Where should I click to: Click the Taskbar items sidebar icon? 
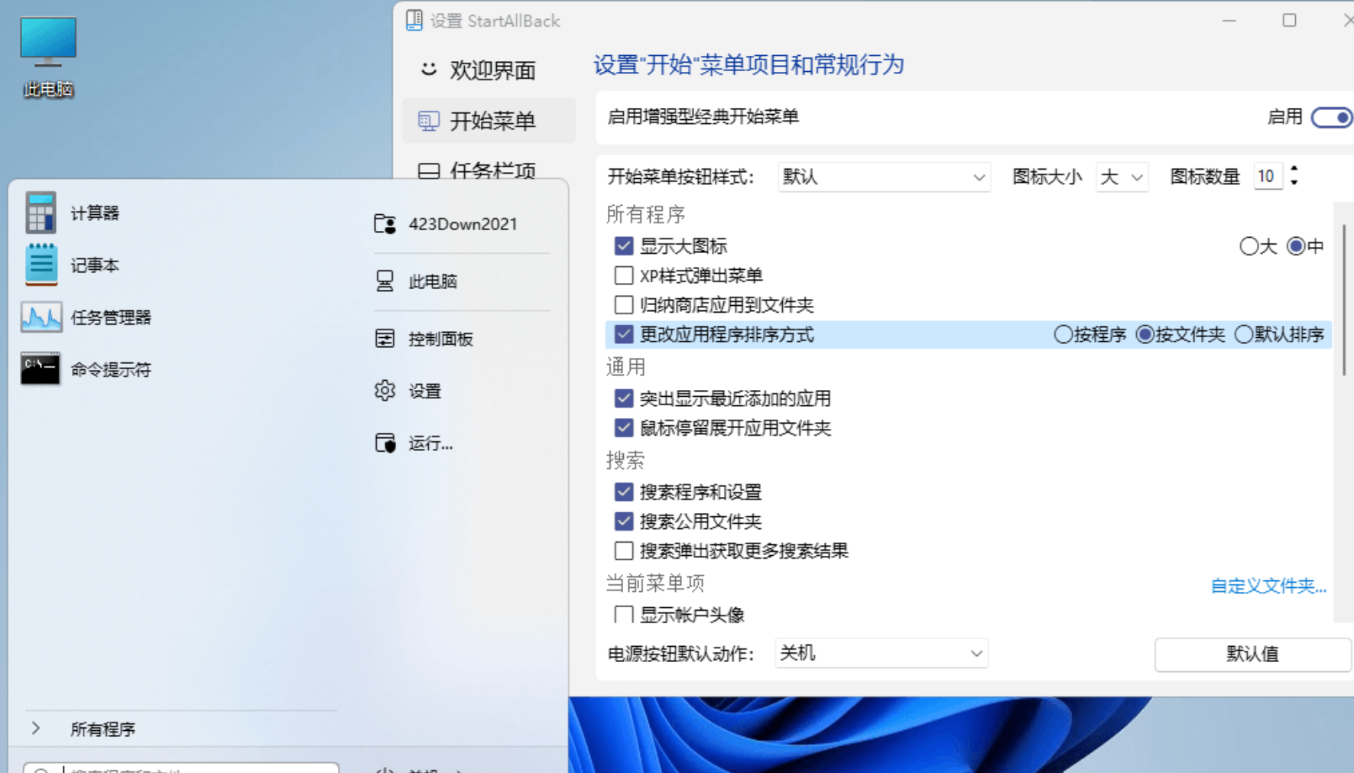point(429,171)
